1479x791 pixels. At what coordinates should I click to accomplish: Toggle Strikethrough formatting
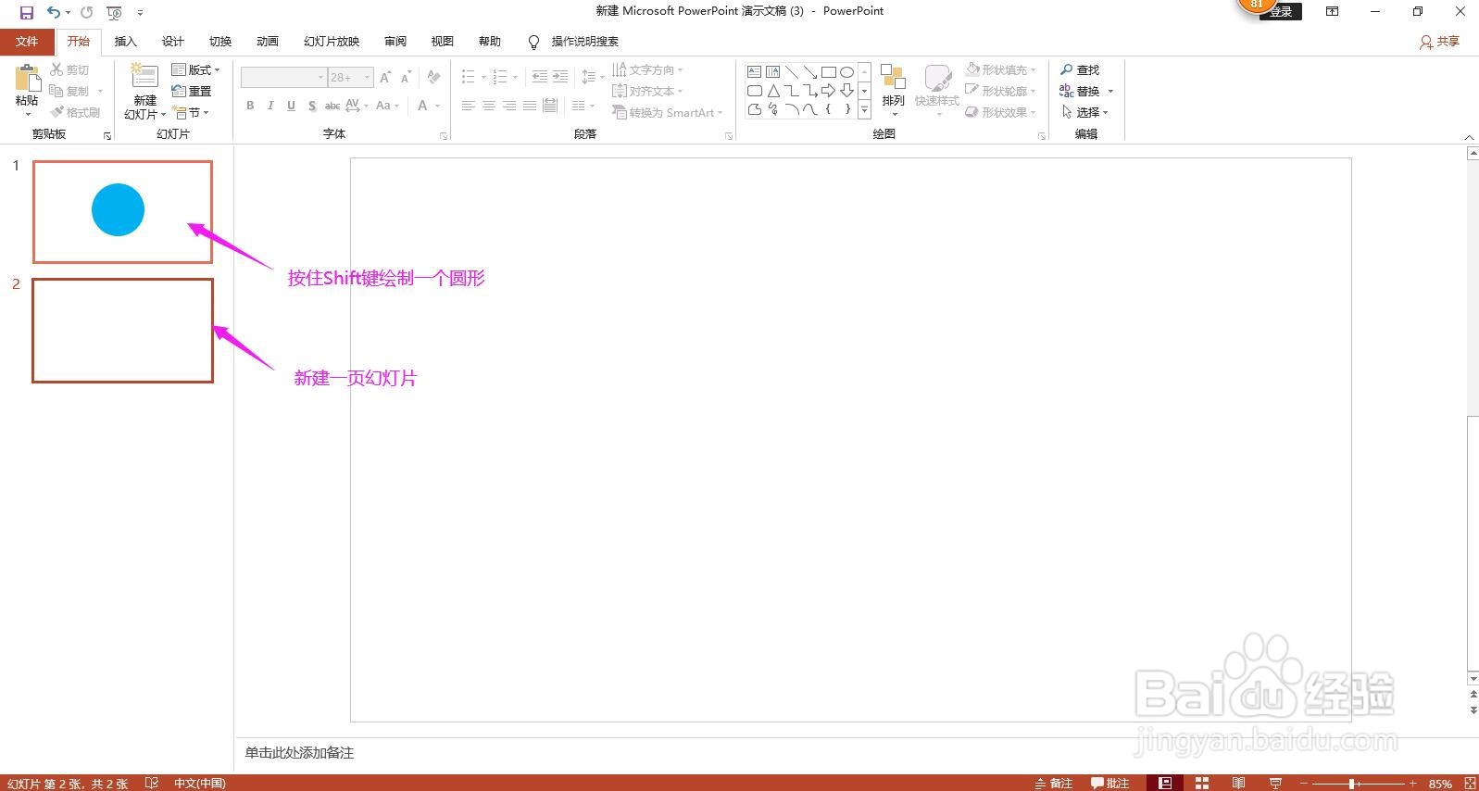(332, 106)
